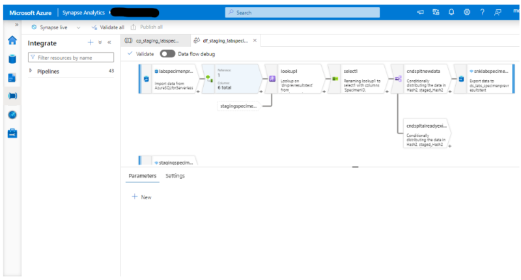Click the help question mark icon
The image size is (521, 280).
pos(481,12)
